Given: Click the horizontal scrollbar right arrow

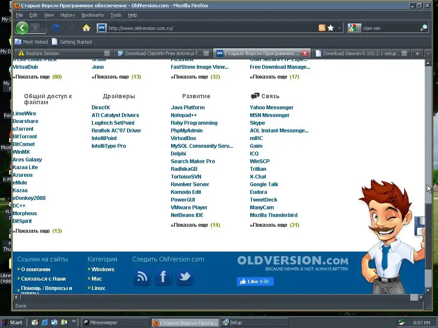Looking at the screenshot, I should click(x=421, y=297).
